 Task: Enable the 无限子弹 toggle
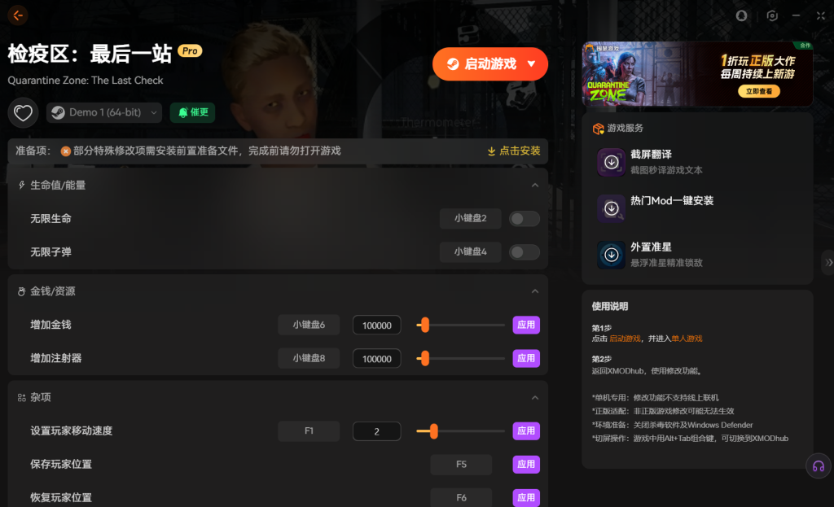click(x=525, y=252)
